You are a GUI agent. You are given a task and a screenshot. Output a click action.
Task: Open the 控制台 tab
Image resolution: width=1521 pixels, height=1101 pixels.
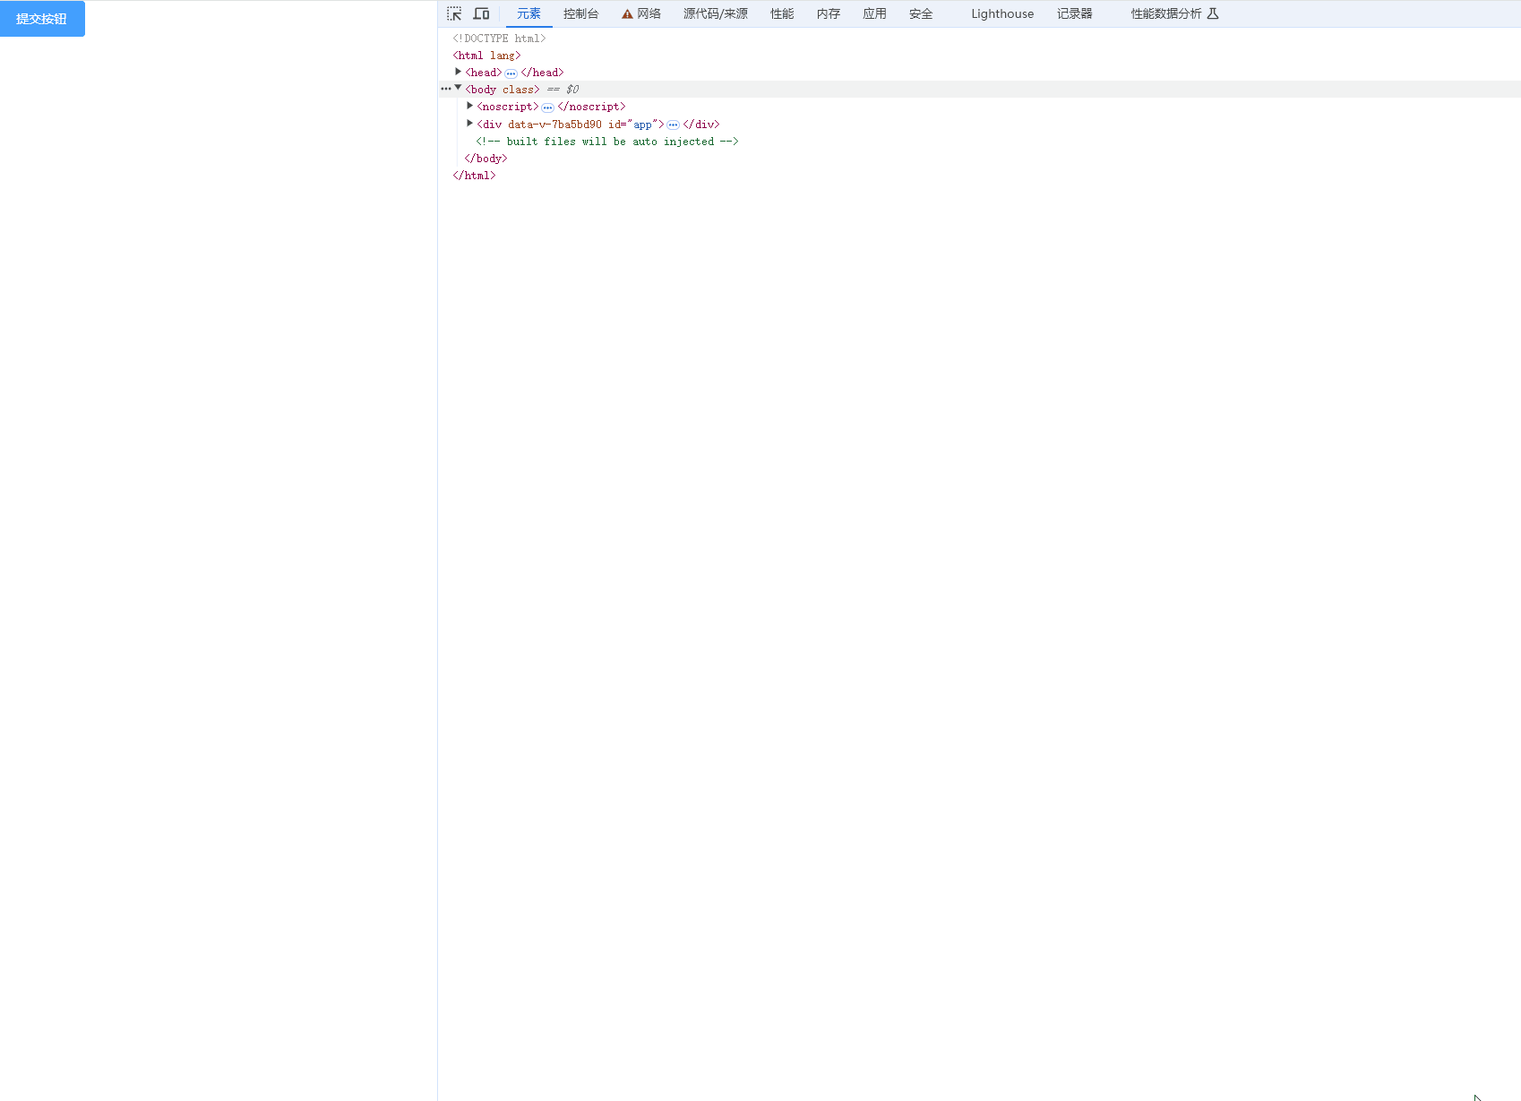click(x=580, y=13)
